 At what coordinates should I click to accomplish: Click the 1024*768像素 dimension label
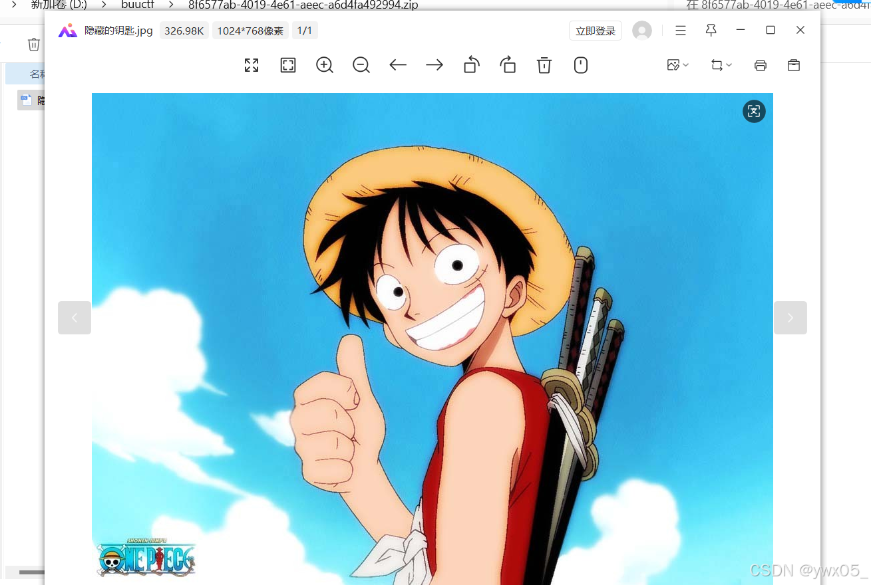(x=250, y=31)
